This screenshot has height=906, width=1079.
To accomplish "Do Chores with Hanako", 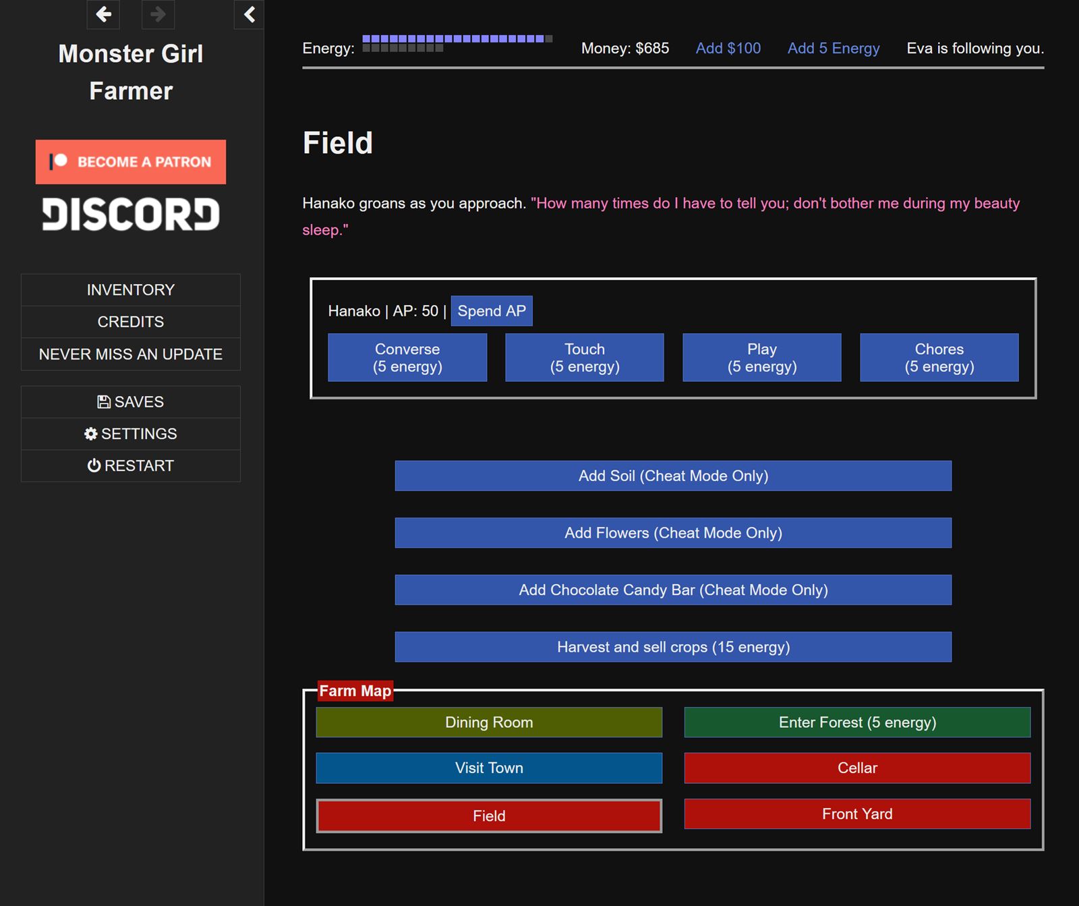I will tap(939, 357).
